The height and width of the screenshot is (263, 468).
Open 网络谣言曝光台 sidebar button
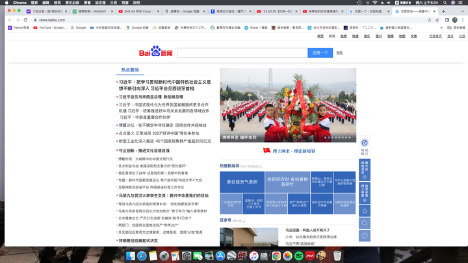point(365,170)
